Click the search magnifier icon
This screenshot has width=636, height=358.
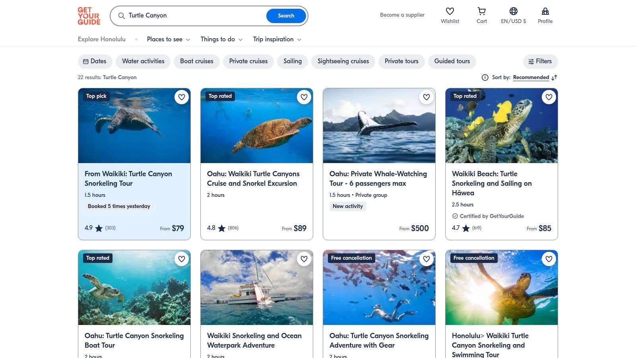122,16
